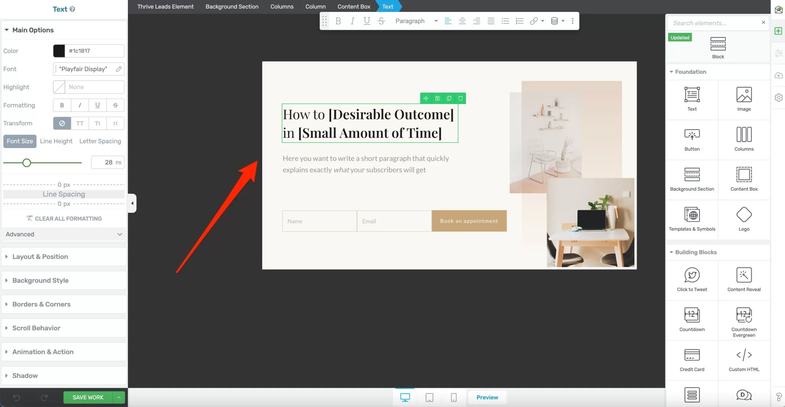Toggle strikethrough in sidebar Formatting row
The image size is (785, 407).
click(x=115, y=105)
